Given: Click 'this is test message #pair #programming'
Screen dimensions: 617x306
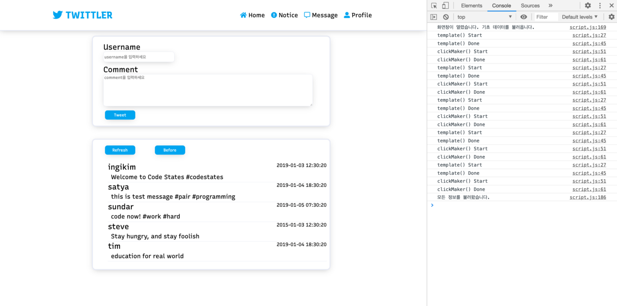Looking at the screenshot, I should click(173, 197).
